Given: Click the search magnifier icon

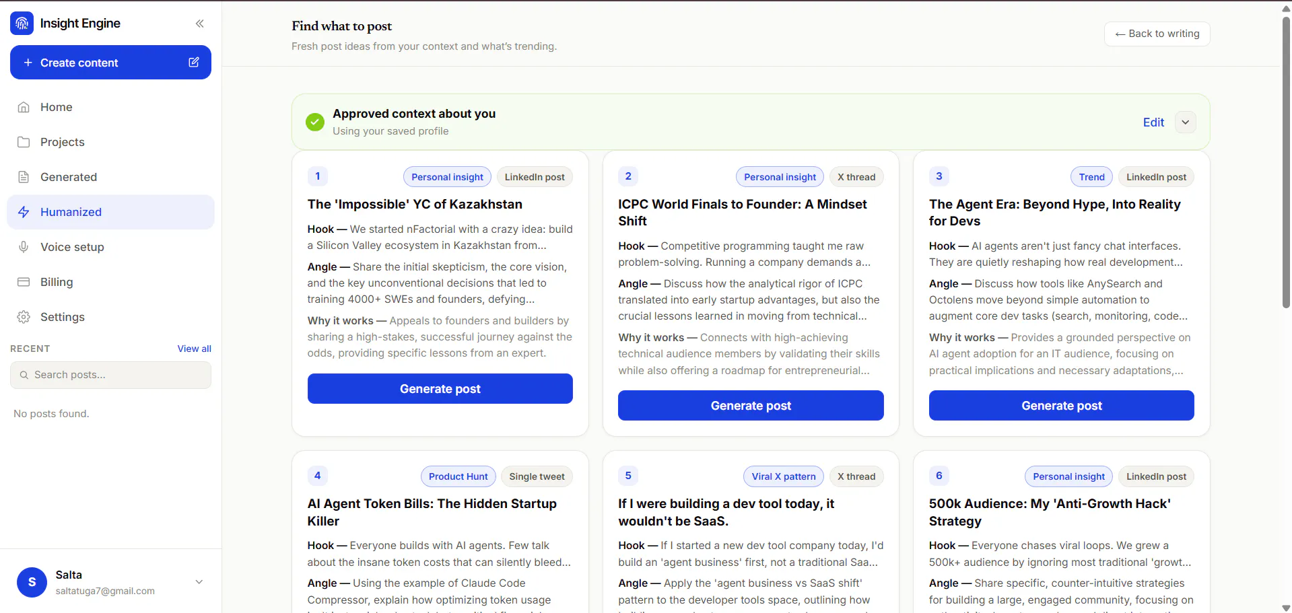Looking at the screenshot, I should [24, 375].
